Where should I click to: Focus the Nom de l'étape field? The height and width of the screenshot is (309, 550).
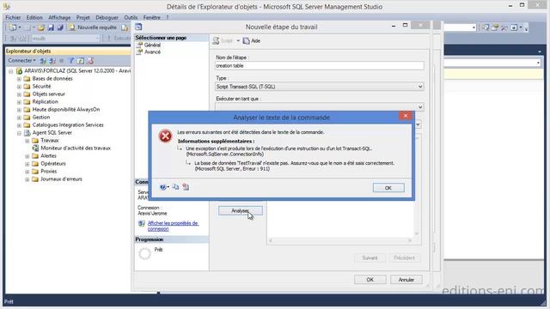tap(319, 65)
